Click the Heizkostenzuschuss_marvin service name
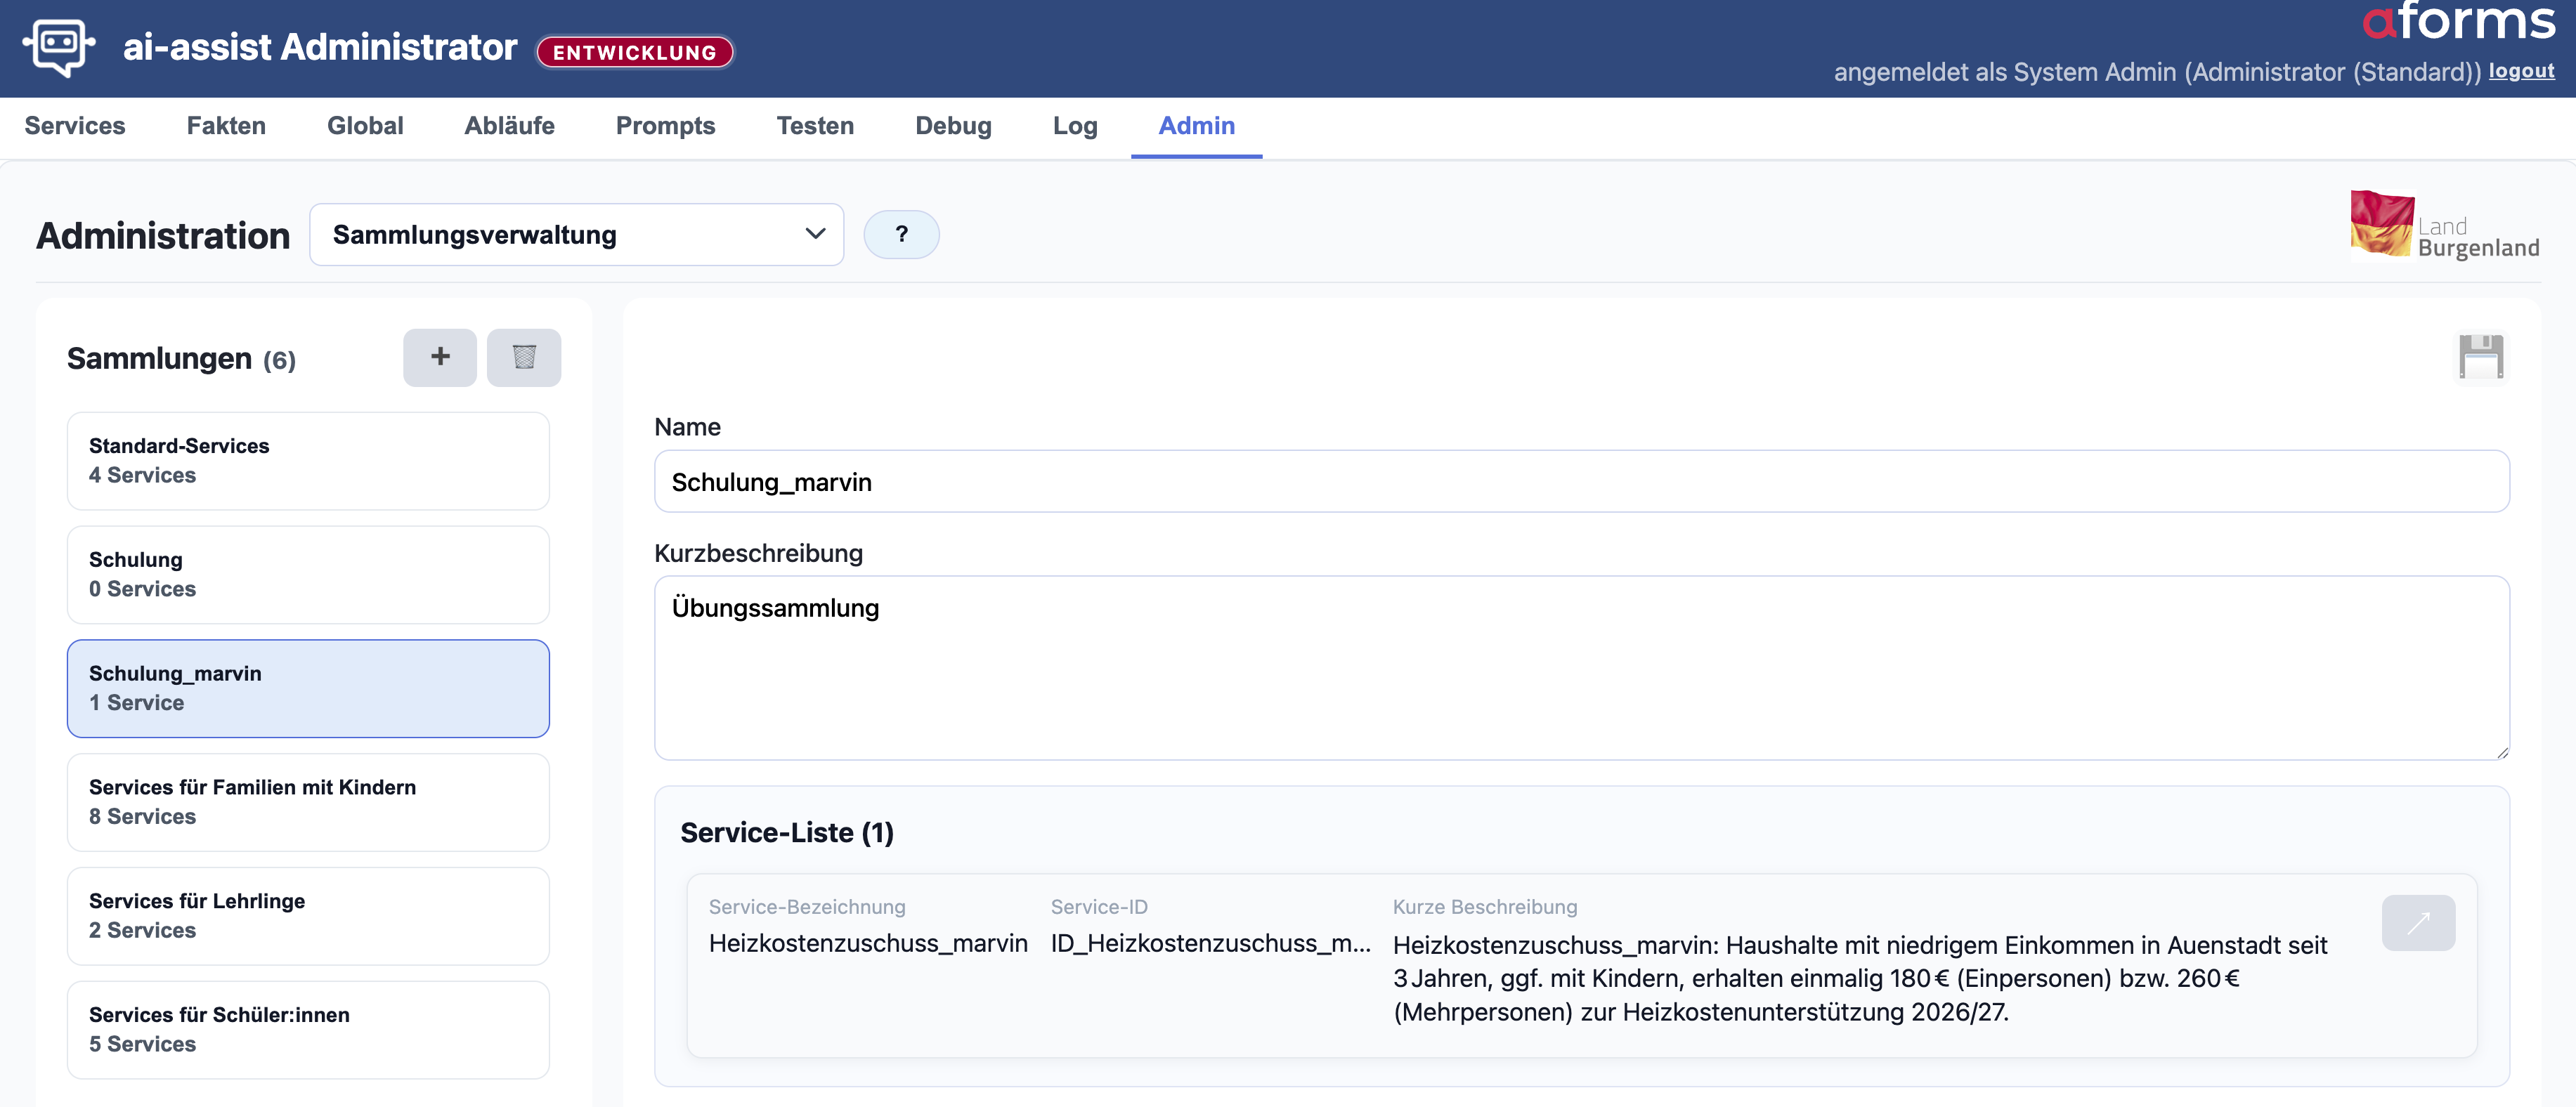 point(868,943)
